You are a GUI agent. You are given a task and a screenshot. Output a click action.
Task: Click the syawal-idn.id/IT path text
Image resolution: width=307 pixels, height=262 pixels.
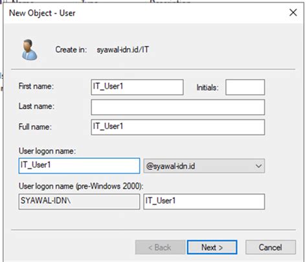click(122, 50)
